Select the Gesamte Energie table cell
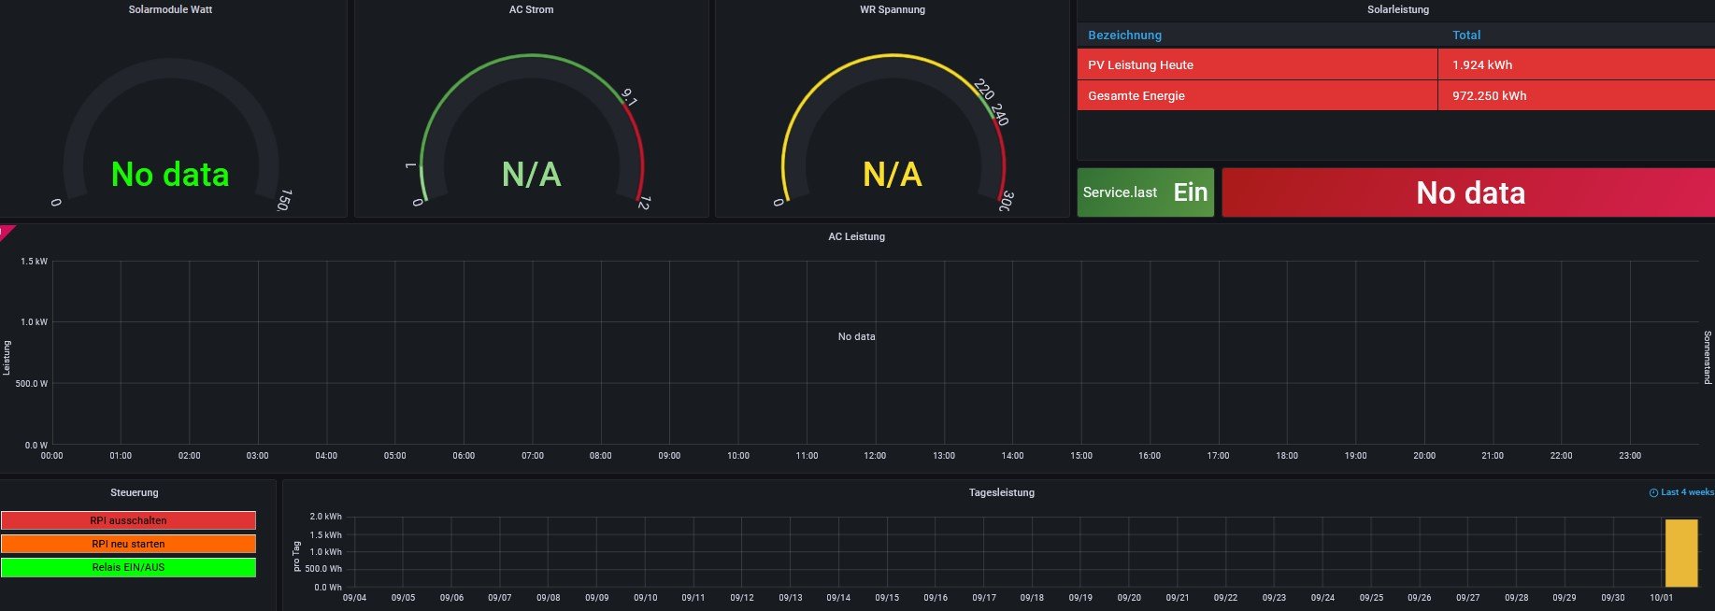Viewport: 1715px width, 611px height. [x=1136, y=95]
